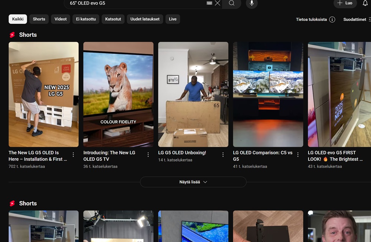Open the second-row short showing a man's face

(x=339, y=226)
